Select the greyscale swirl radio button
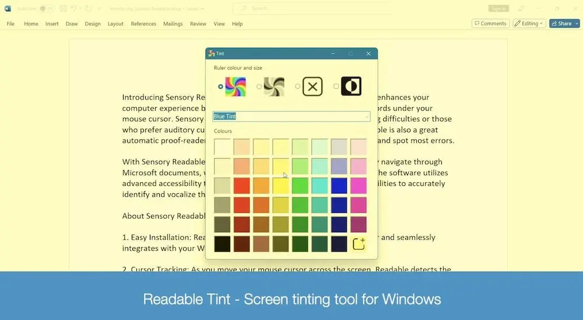 (259, 87)
